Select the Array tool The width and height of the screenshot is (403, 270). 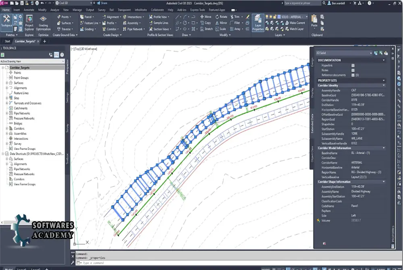click(235, 29)
